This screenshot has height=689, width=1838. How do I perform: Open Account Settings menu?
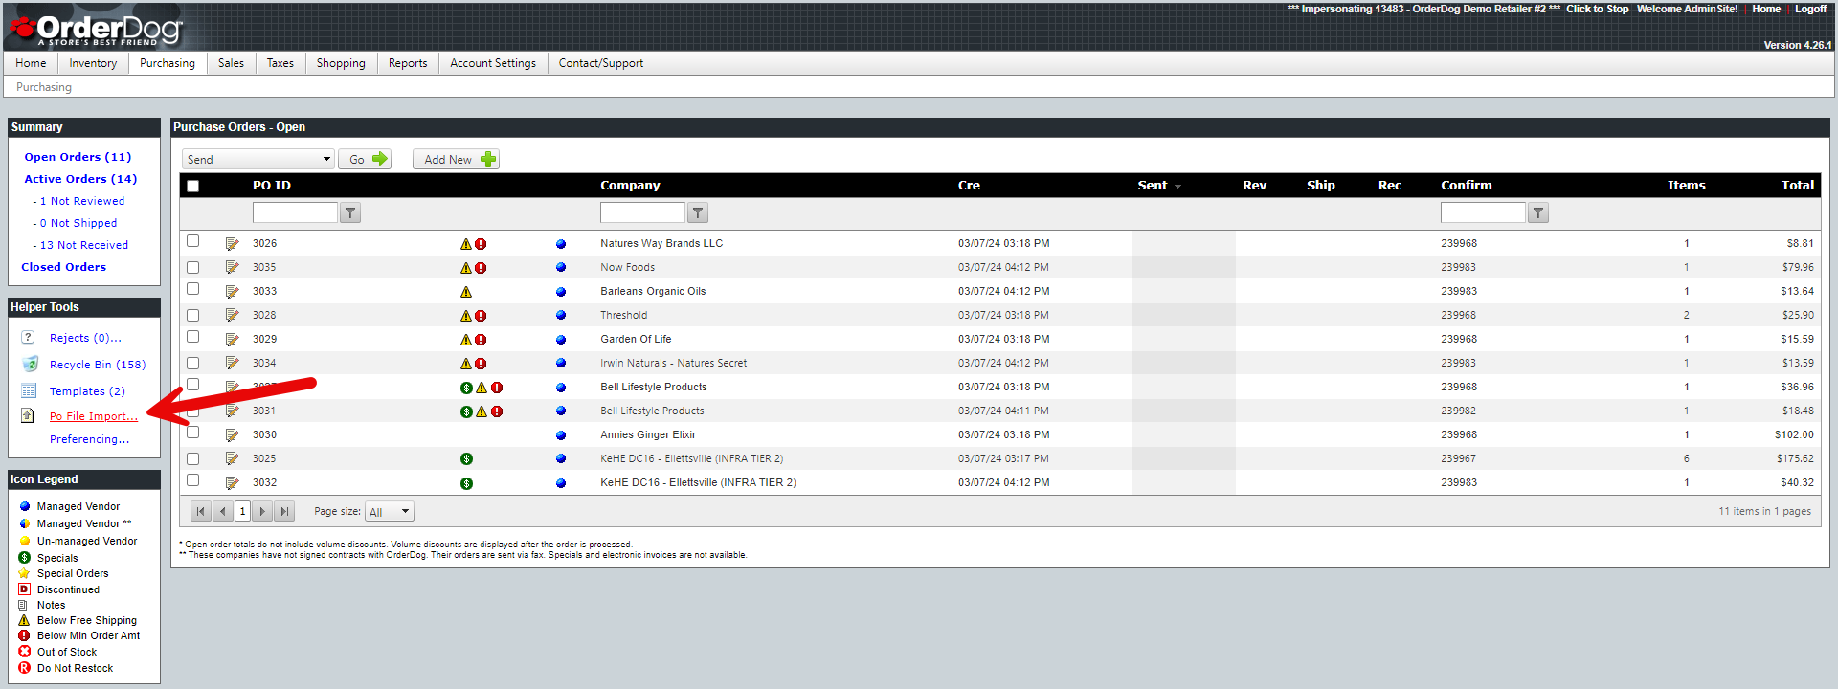tap(493, 63)
